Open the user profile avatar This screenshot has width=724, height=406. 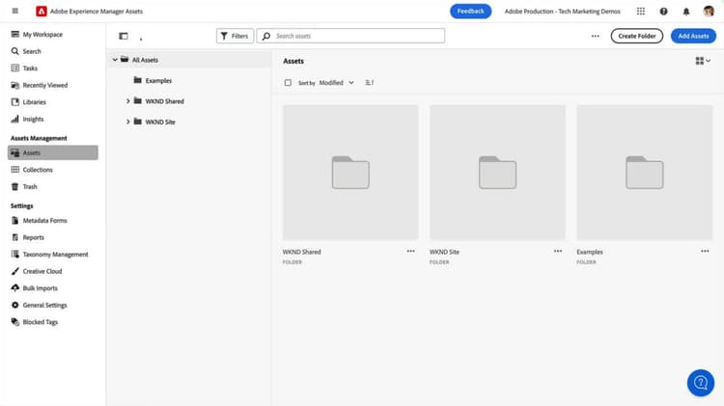(x=709, y=11)
